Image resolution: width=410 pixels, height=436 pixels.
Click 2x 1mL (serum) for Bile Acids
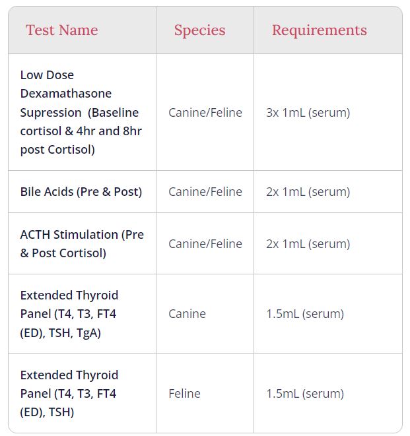308,192
